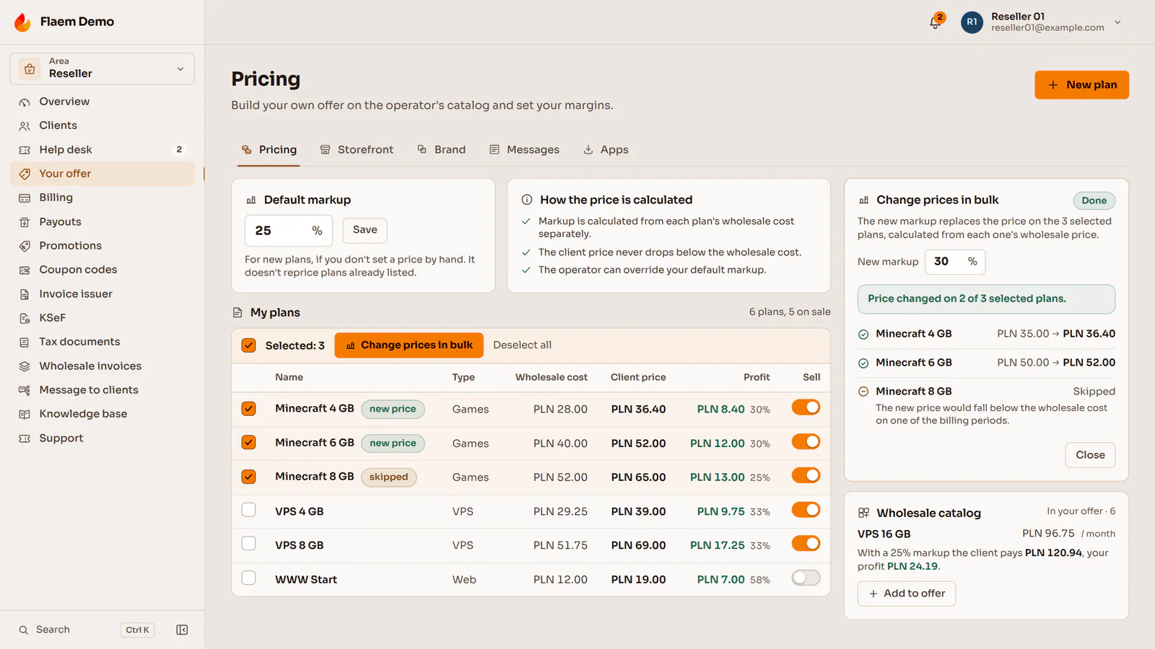Click the Done status badge
Image resolution: width=1155 pixels, height=649 pixels.
pos(1094,200)
